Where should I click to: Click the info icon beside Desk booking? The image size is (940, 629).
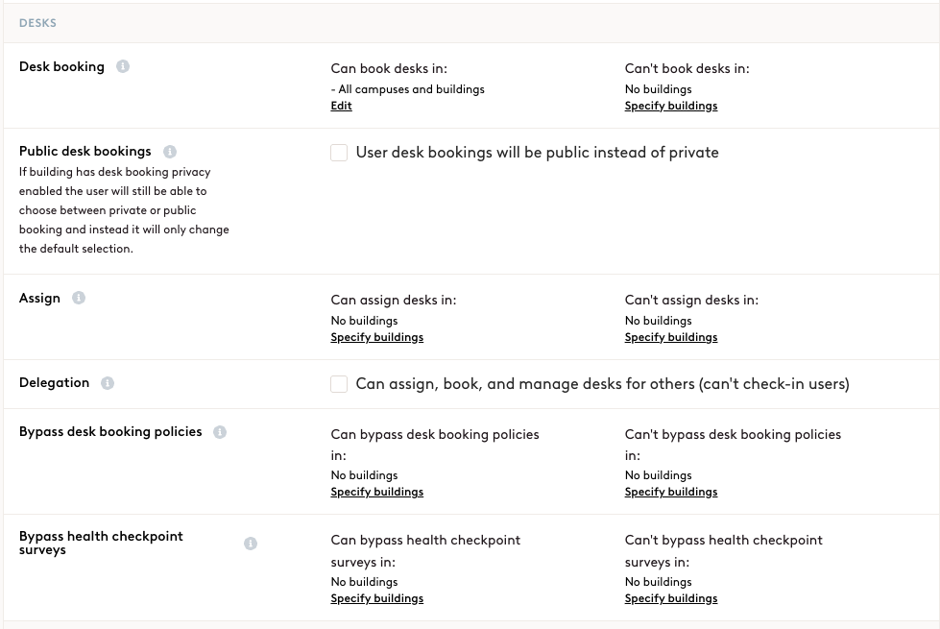[122, 66]
